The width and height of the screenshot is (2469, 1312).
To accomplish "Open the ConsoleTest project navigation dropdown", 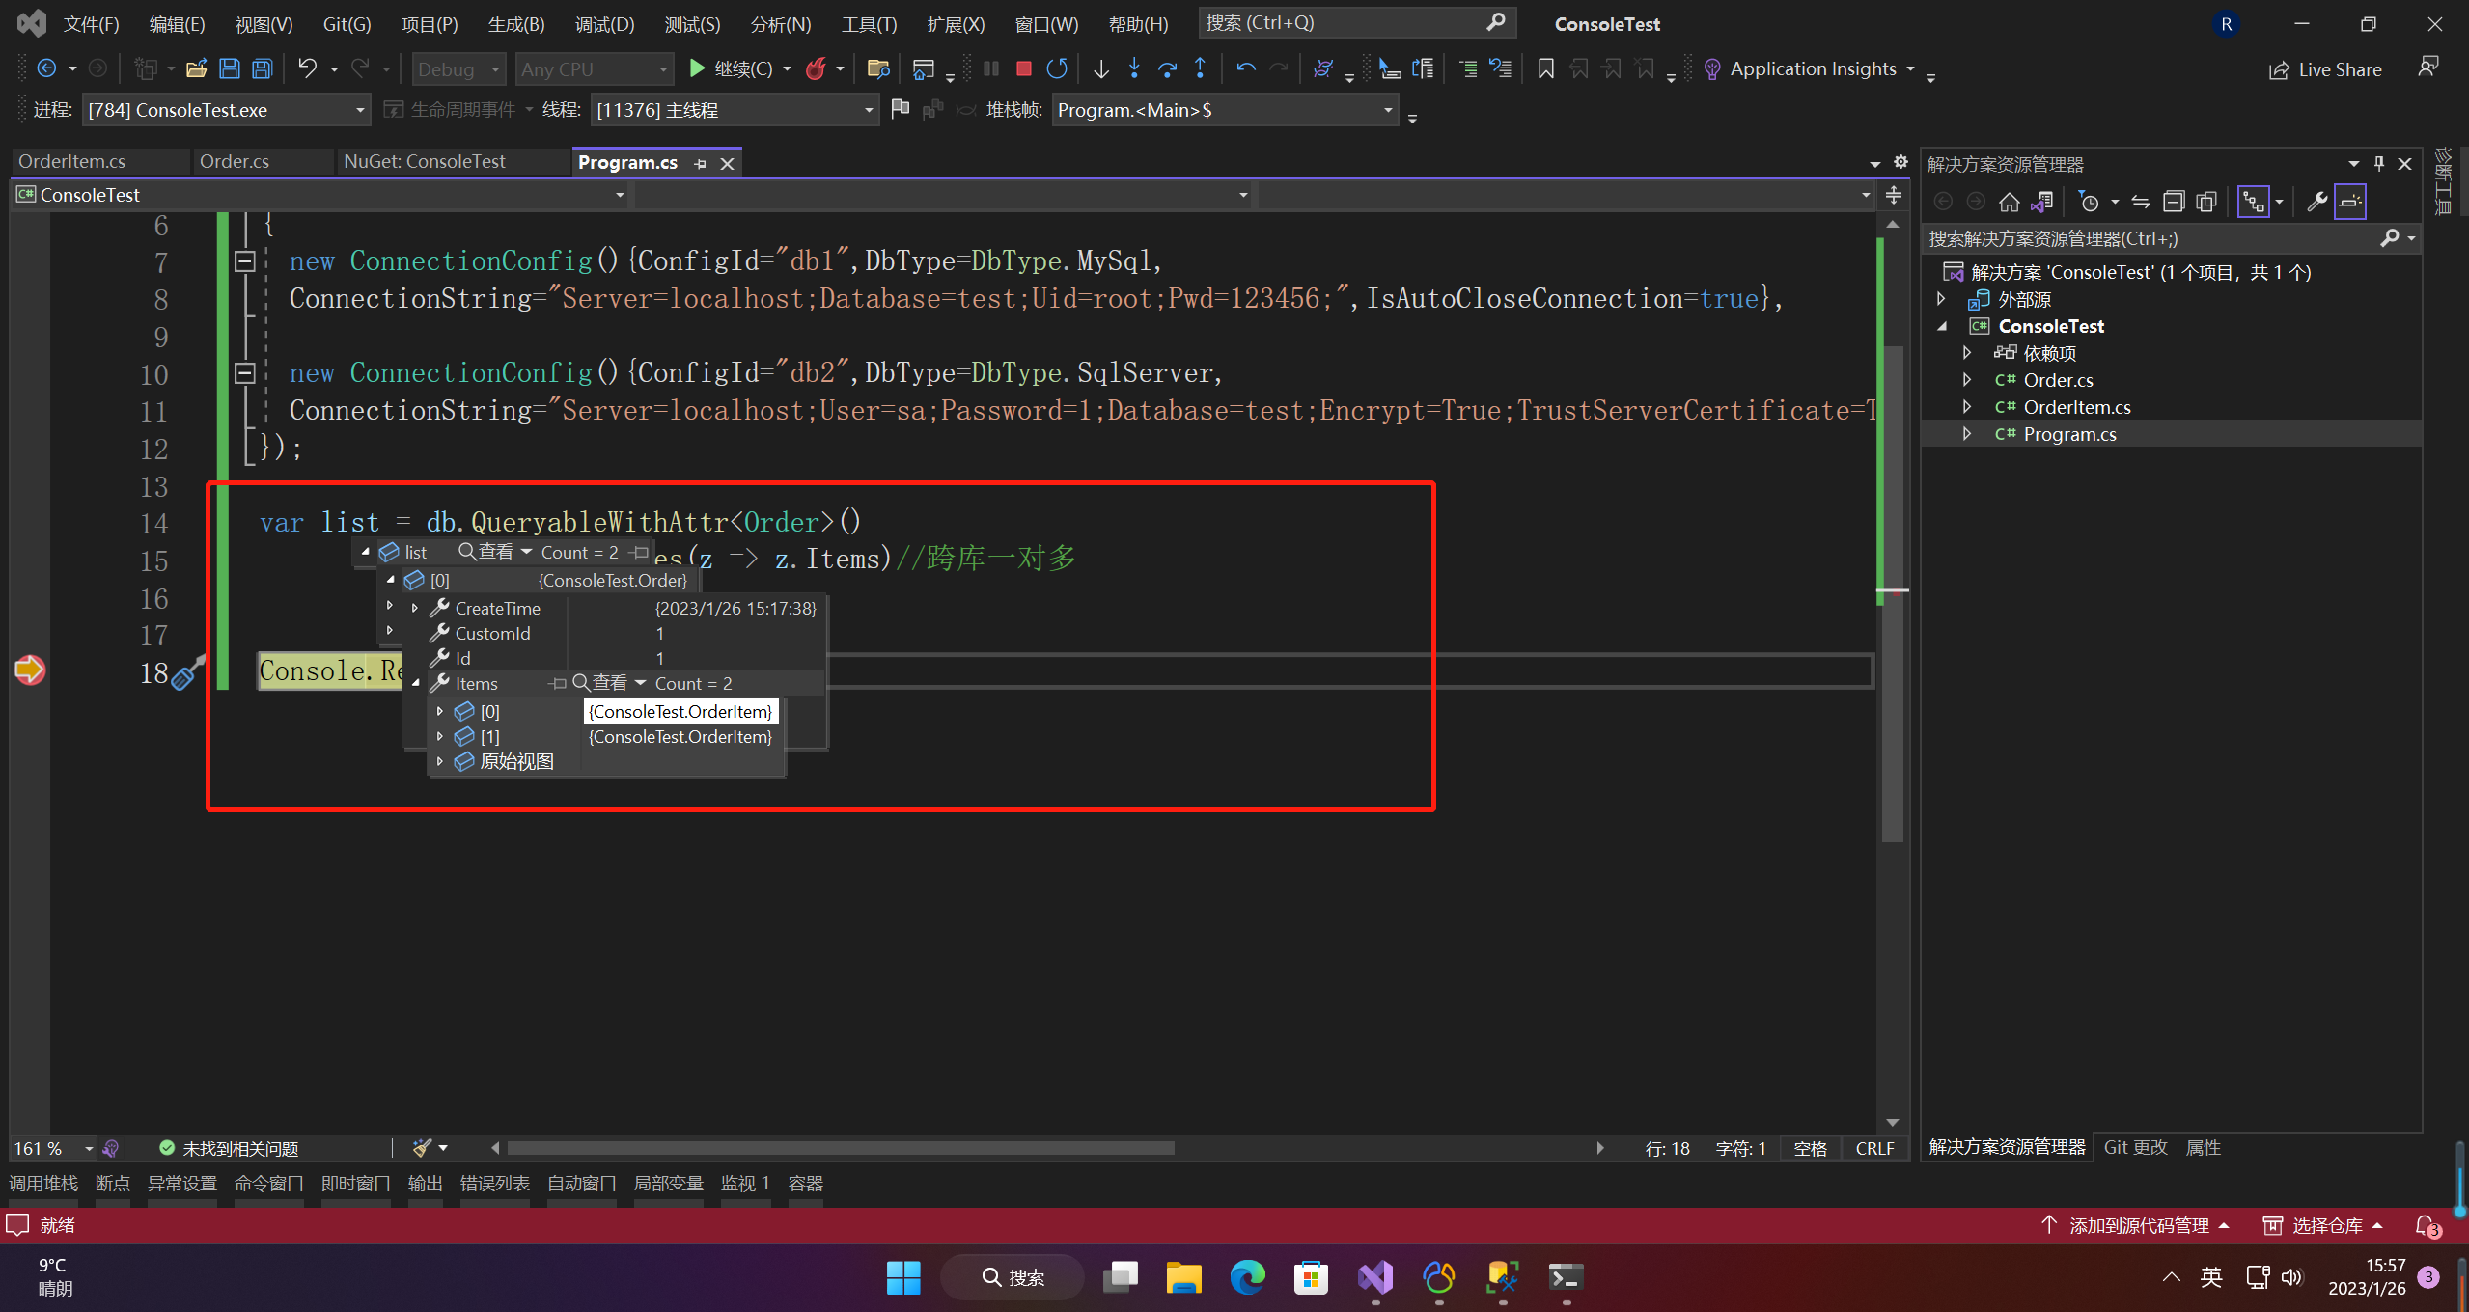I will pos(620,195).
